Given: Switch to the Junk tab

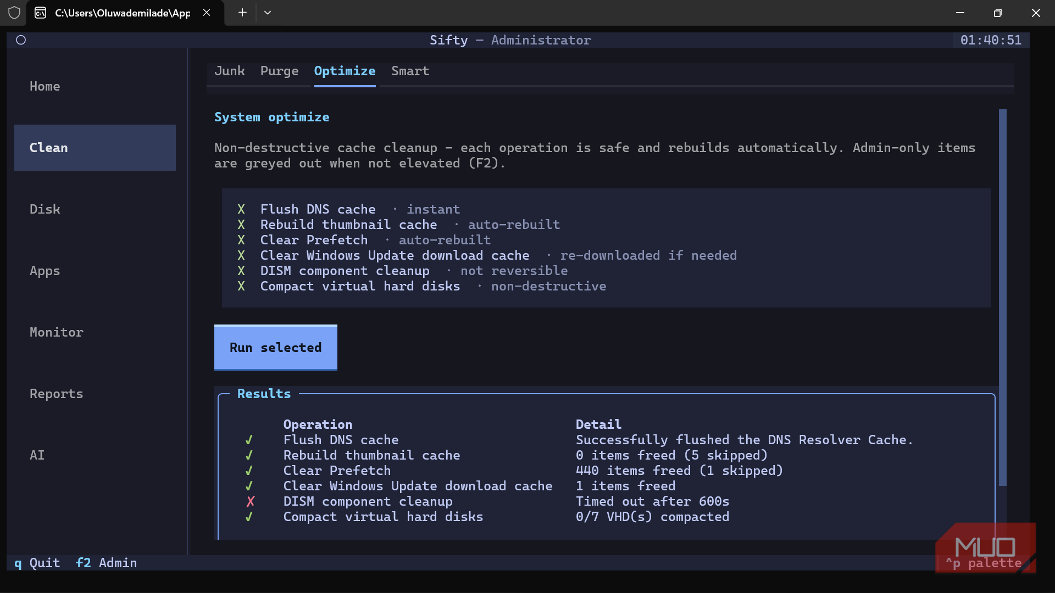Looking at the screenshot, I should 230,71.
